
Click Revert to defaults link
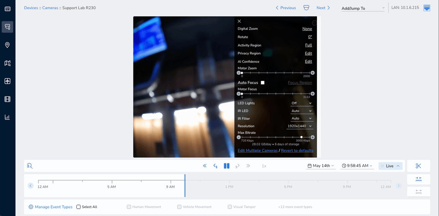tap(297, 151)
